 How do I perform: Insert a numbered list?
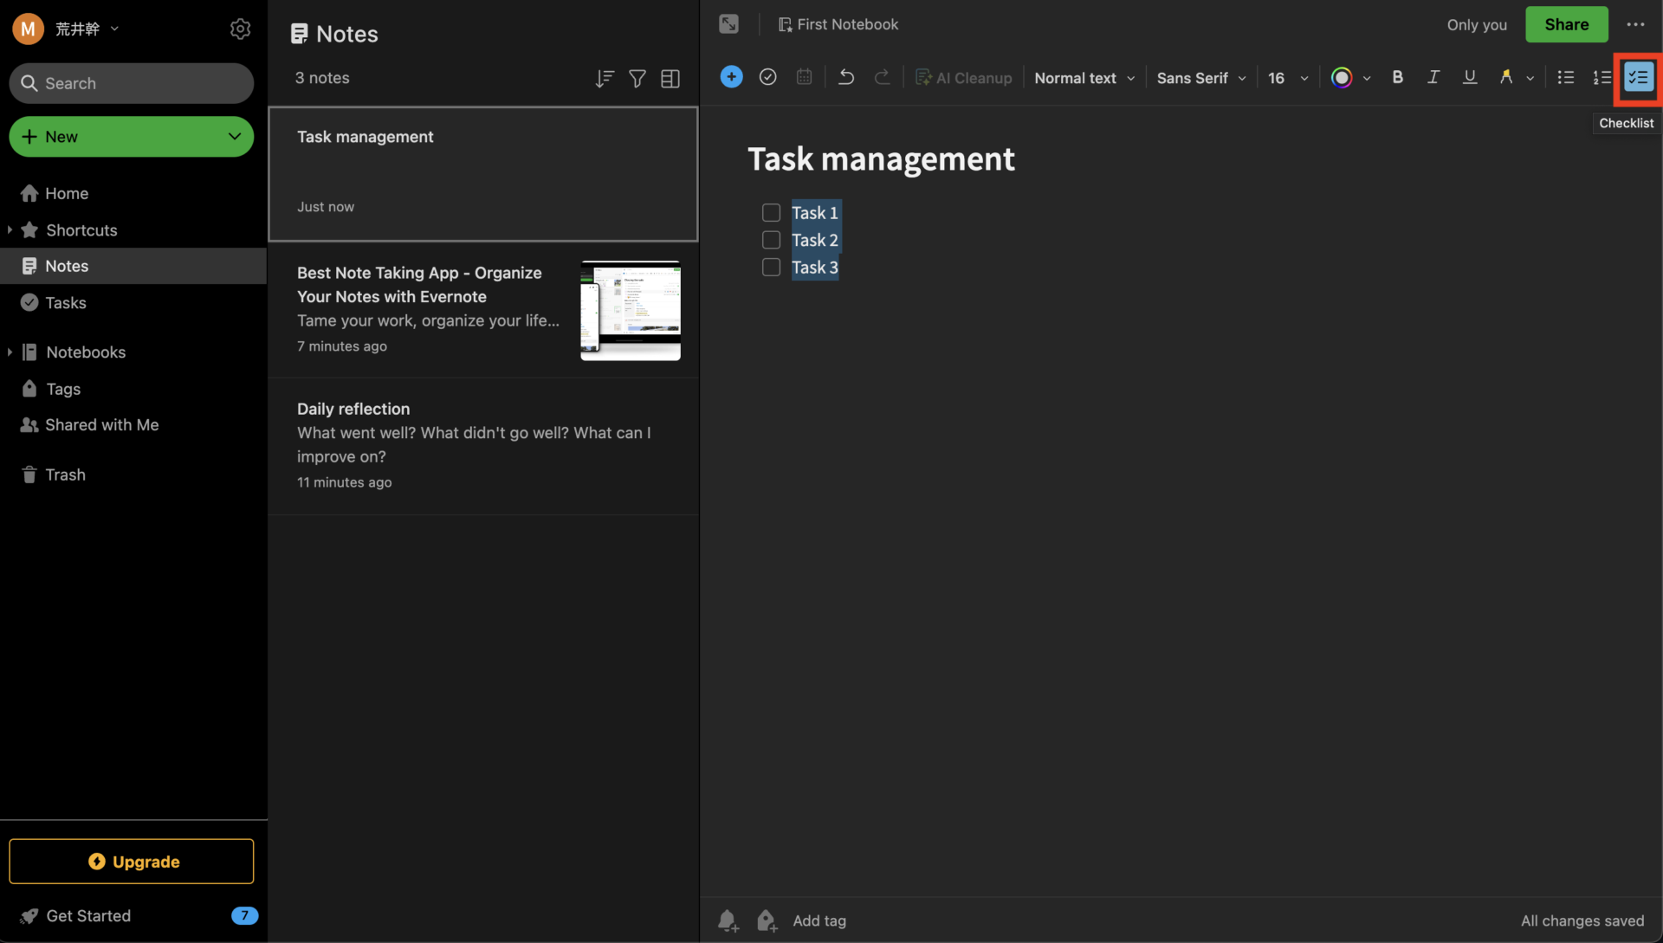(x=1602, y=77)
